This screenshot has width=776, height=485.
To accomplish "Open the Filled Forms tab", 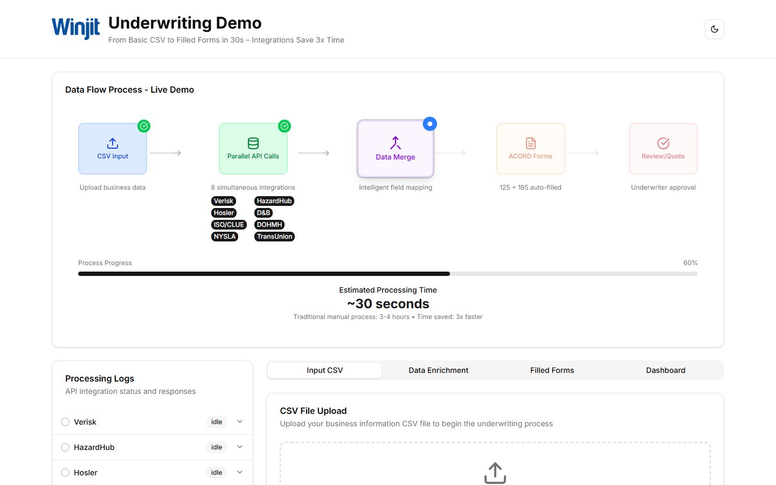I will 552,370.
